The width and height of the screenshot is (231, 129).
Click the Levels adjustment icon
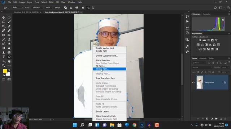204,40
